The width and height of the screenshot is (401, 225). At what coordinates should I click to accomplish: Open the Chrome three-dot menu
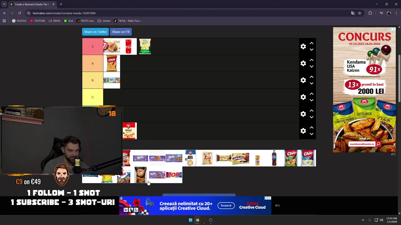click(x=396, y=13)
